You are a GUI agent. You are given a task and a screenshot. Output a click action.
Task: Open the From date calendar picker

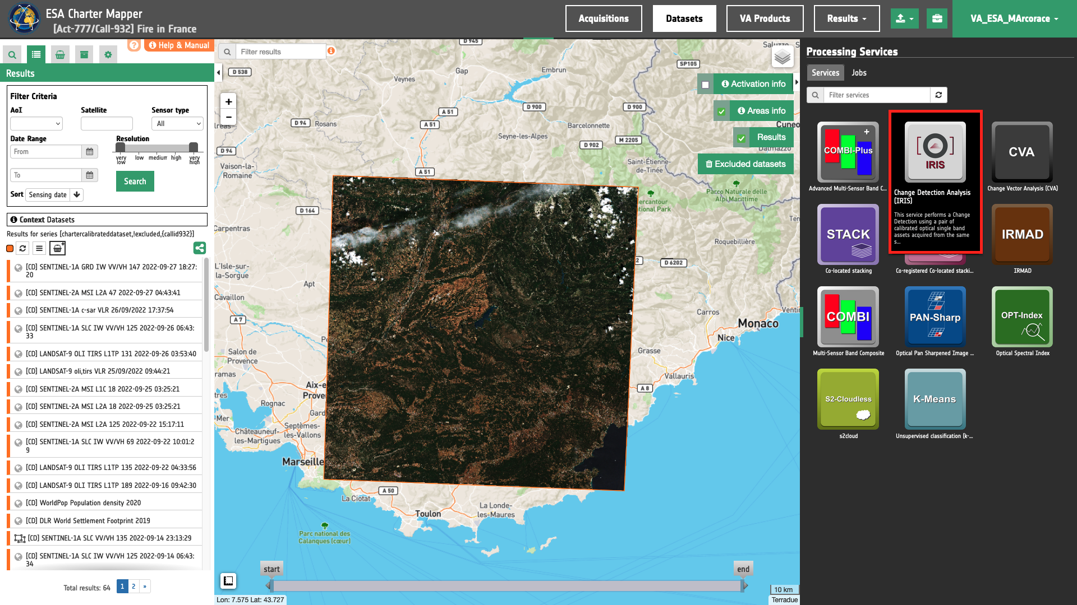[x=90, y=152]
